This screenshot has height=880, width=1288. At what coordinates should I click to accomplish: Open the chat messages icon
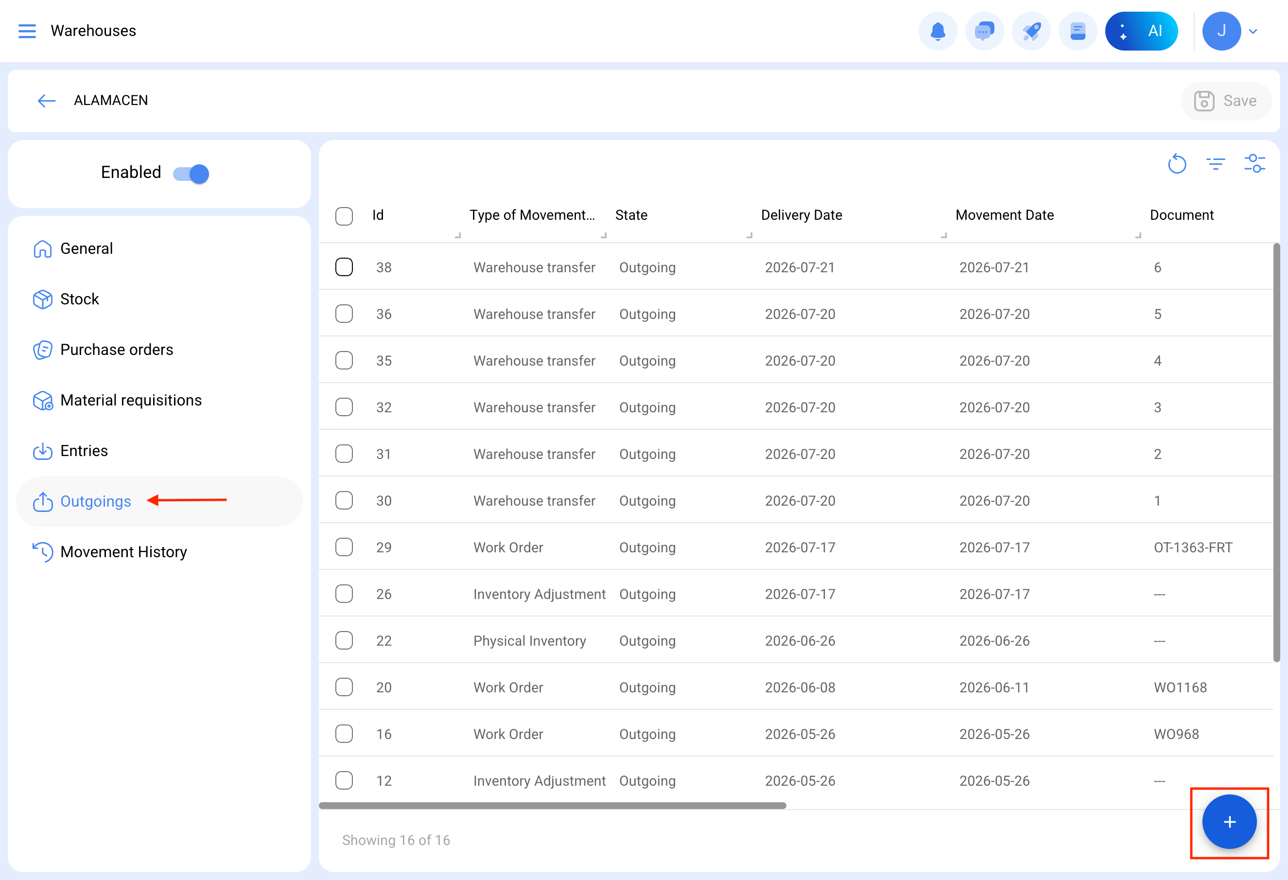coord(984,31)
